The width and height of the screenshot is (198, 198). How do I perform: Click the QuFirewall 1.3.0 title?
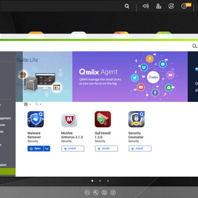[103, 135]
